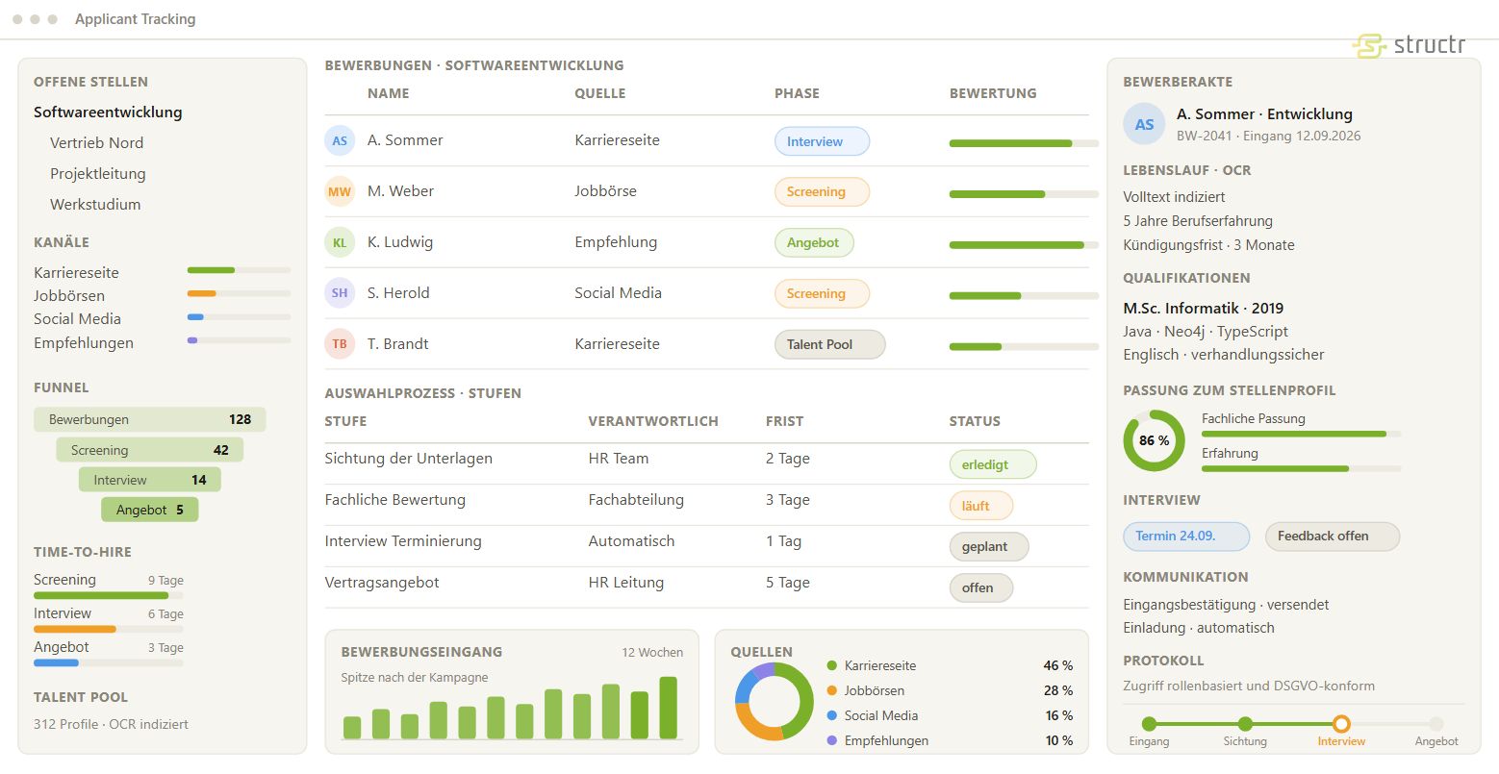Choose the Werkstudium position
This screenshot has width=1499, height=774.
pos(95,205)
